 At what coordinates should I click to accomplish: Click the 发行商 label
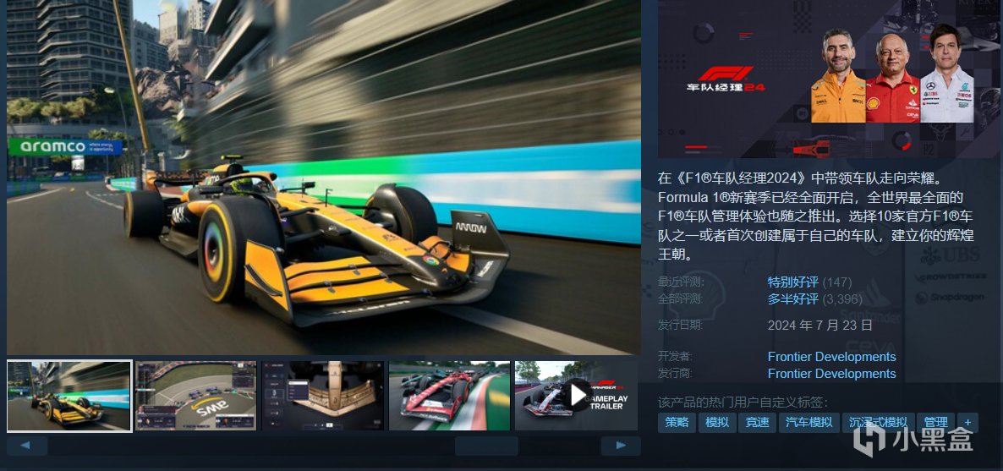[676, 373]
